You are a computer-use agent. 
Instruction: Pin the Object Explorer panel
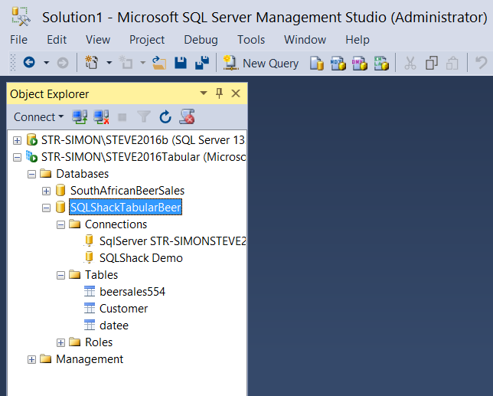(219, 93)
